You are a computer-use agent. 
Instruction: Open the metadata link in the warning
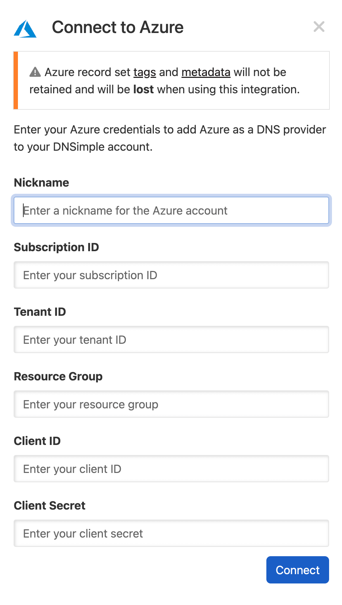click(206, 72)
